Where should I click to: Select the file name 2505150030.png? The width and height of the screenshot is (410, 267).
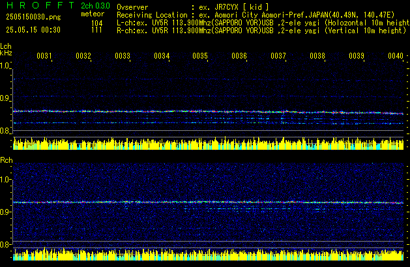coord(33,17)
